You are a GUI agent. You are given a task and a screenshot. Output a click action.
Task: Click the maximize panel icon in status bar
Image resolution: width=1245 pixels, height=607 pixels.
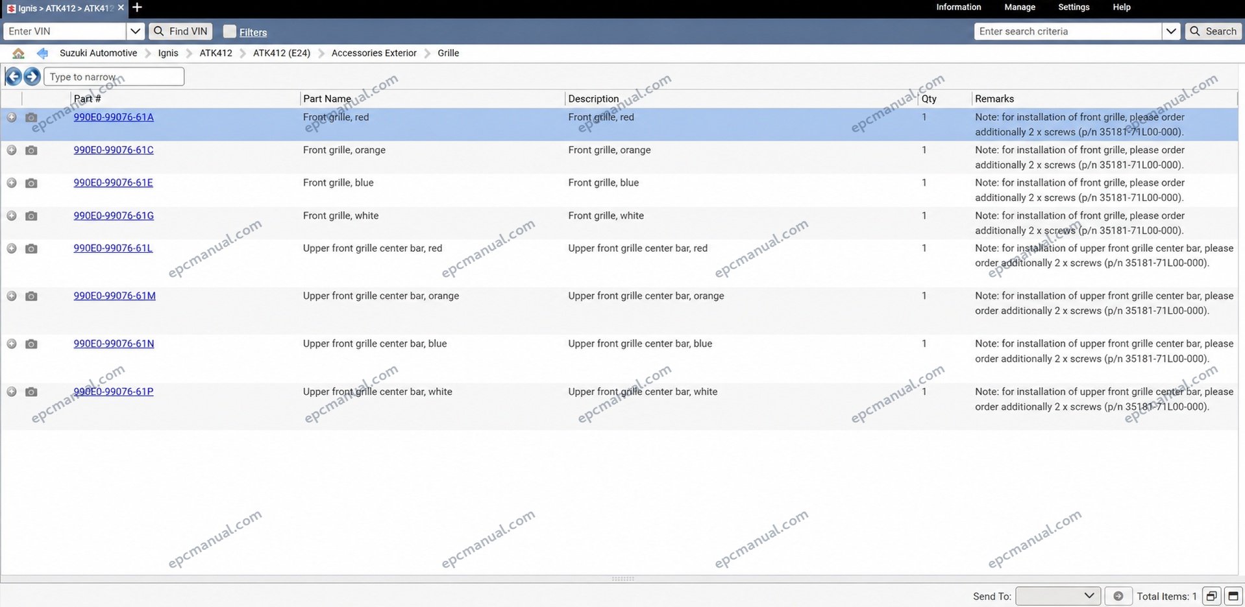pos(1233,596)
